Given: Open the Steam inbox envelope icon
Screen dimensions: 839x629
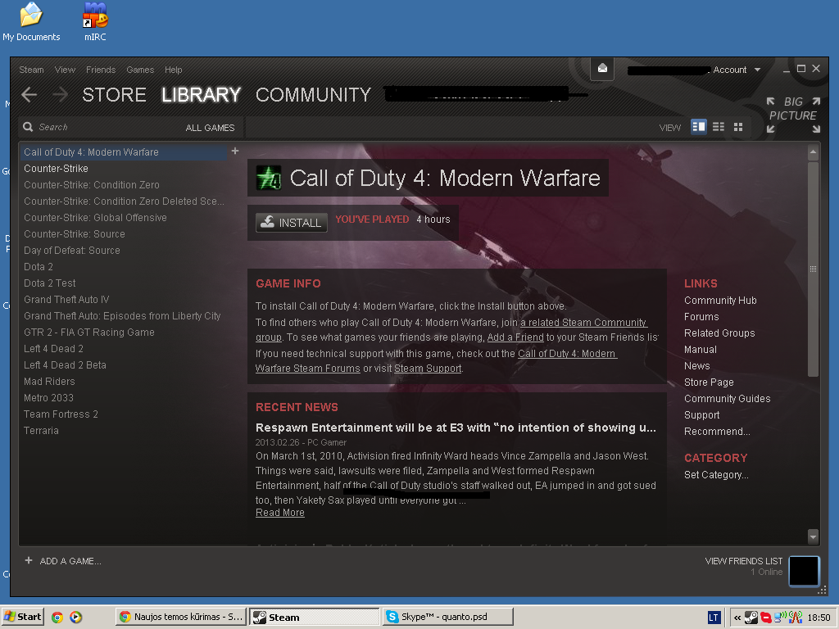Looking at the screenshot, I should click(x=602, y=69).
